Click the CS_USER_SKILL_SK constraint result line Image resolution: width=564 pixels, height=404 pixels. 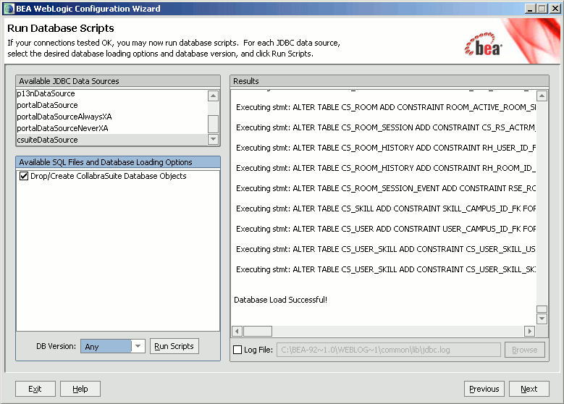[386, 269]
